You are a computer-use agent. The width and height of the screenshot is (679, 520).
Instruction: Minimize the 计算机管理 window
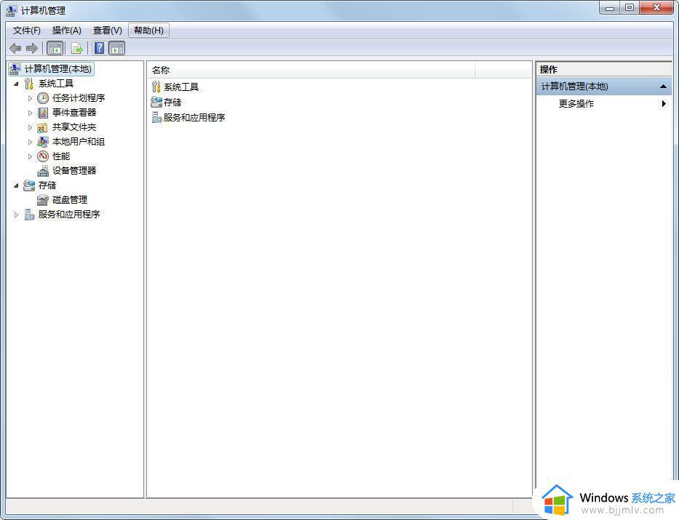tap(610, 8)
